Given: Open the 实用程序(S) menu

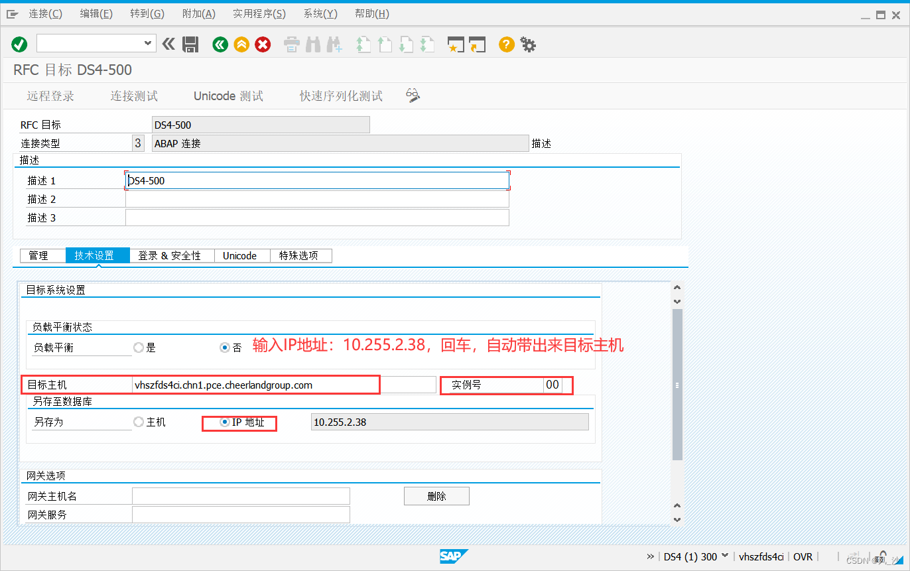Looking at the screenshot, I should click(x=259, y=14).
